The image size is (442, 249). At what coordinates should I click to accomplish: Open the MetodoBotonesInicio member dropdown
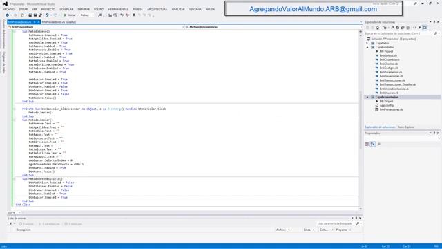273,27
